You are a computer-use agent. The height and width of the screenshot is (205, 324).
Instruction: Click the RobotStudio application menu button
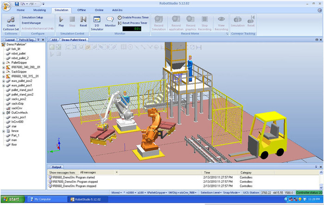[x=6, y=6]
